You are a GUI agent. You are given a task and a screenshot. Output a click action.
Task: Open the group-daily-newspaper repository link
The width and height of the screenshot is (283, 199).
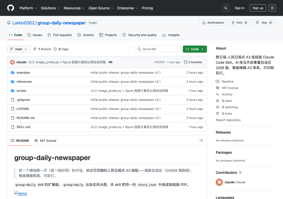pos(62,23)
